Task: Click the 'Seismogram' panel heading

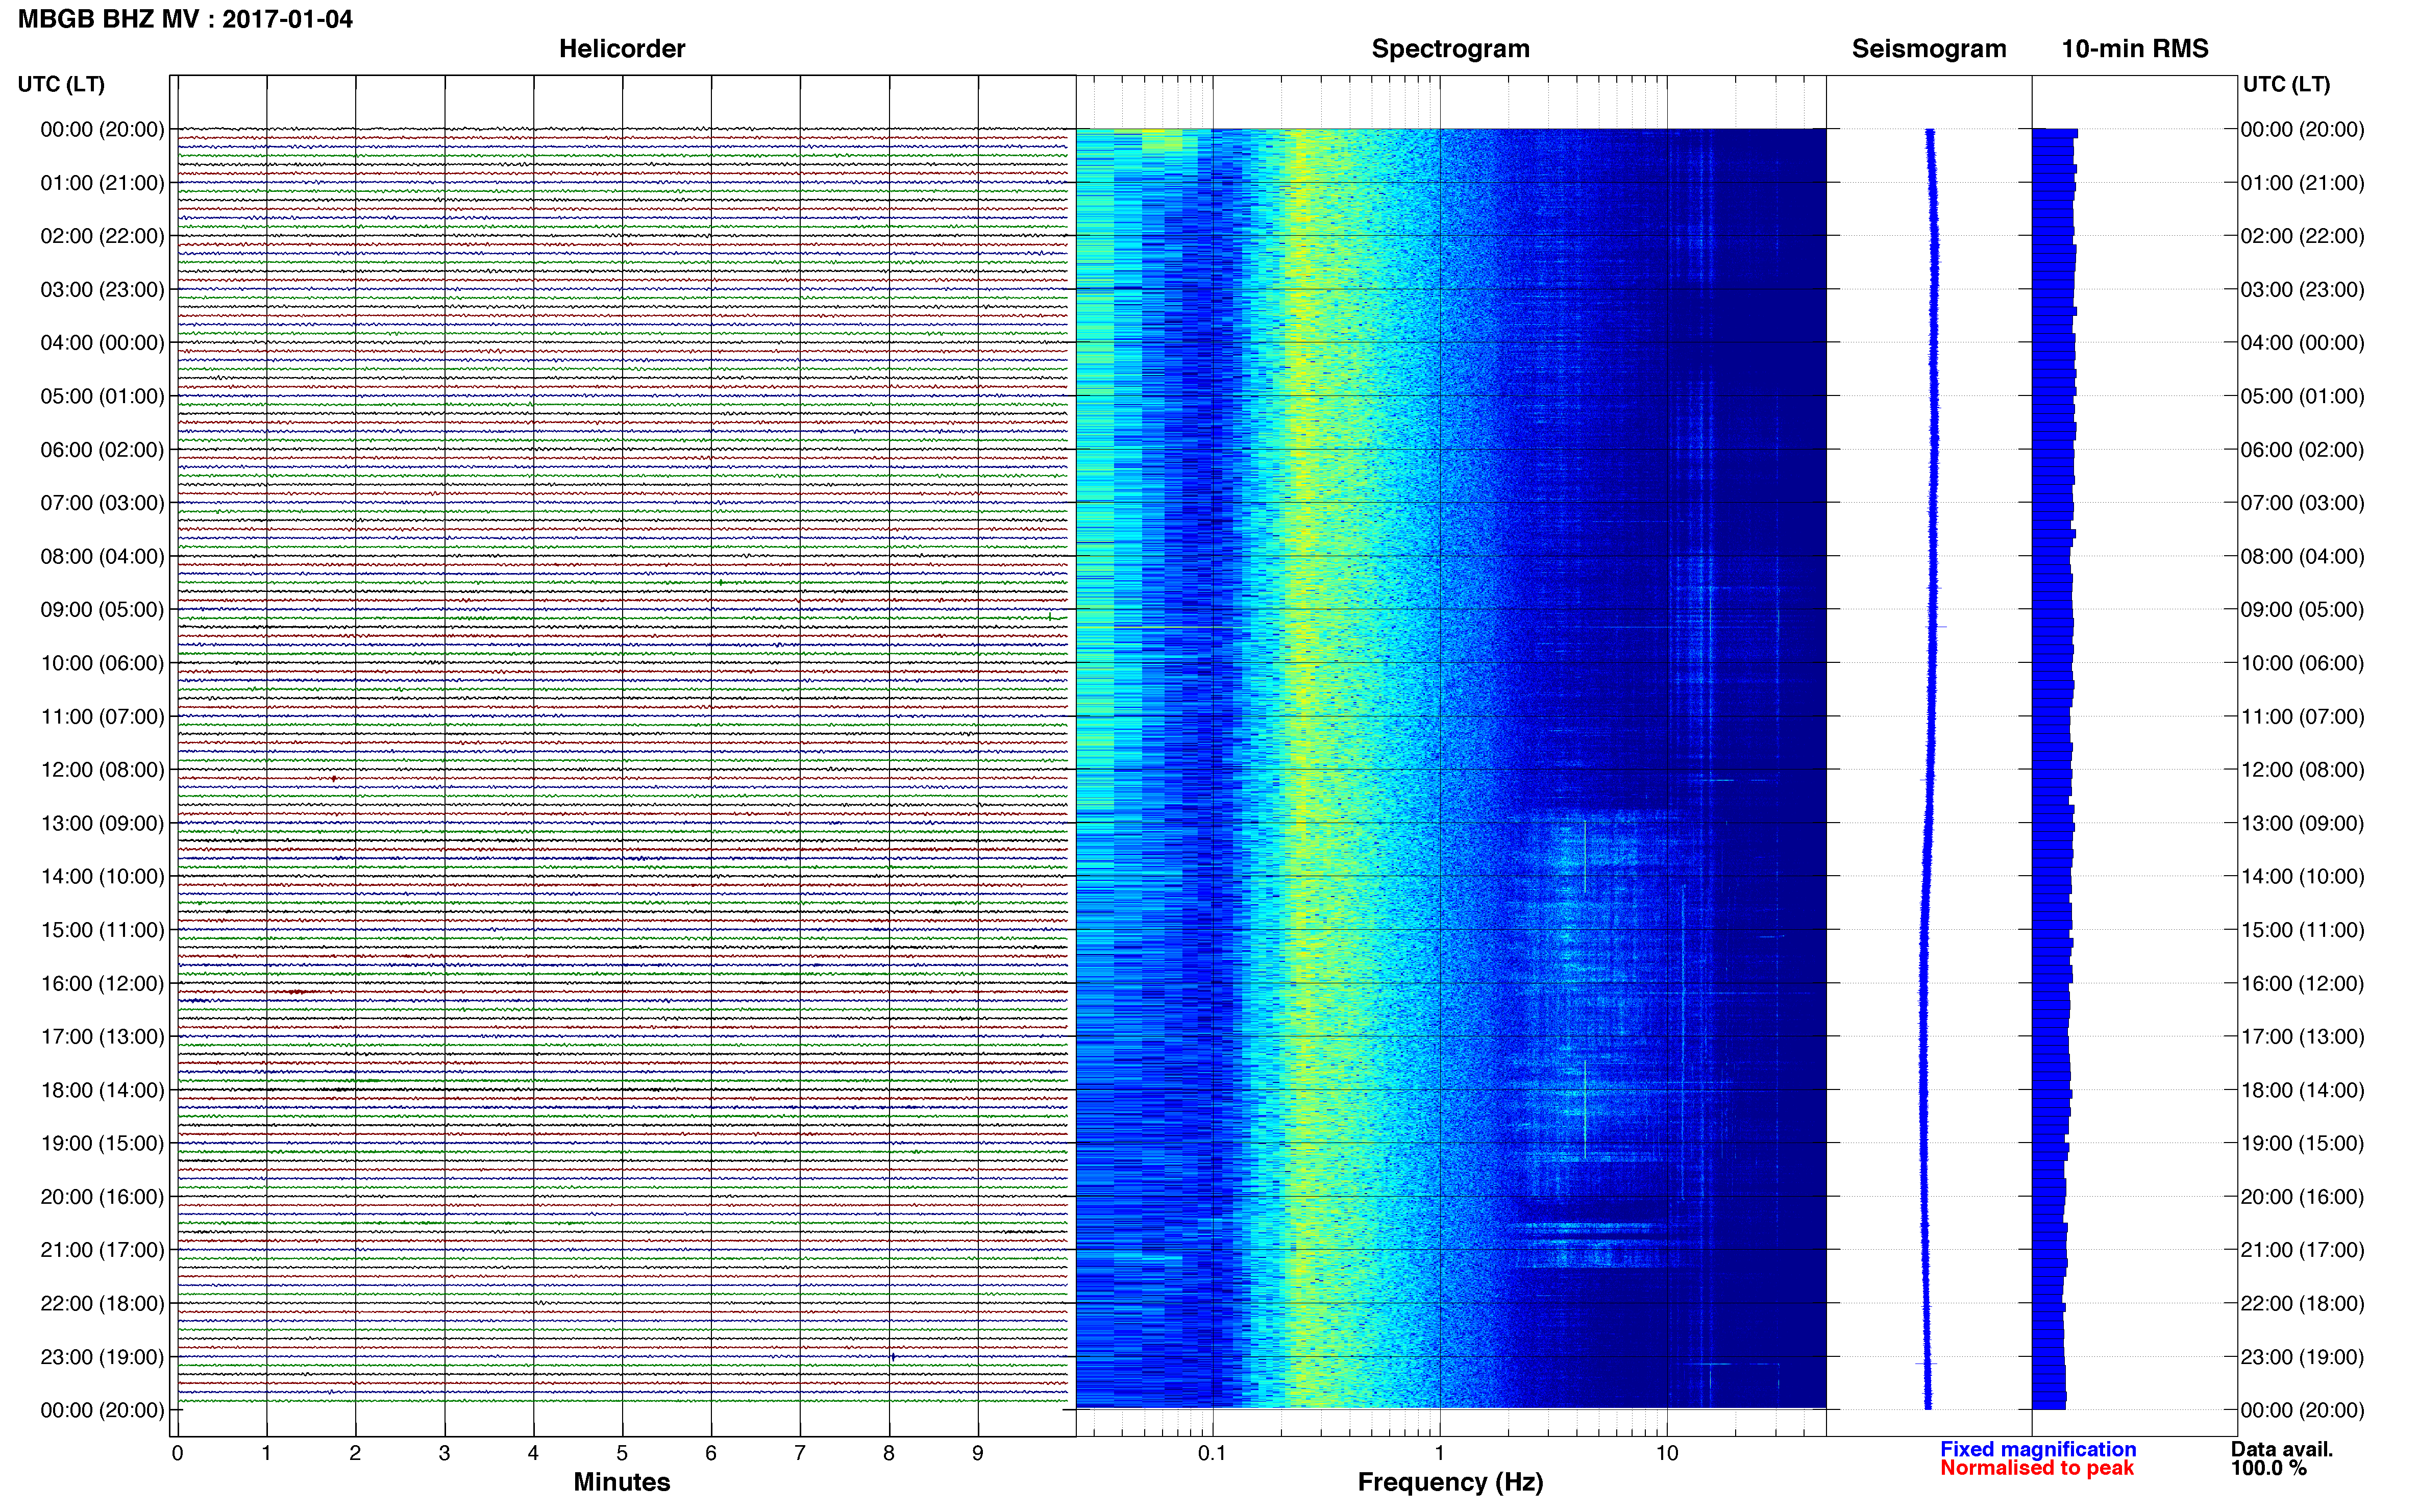Action: point(1929,49)
